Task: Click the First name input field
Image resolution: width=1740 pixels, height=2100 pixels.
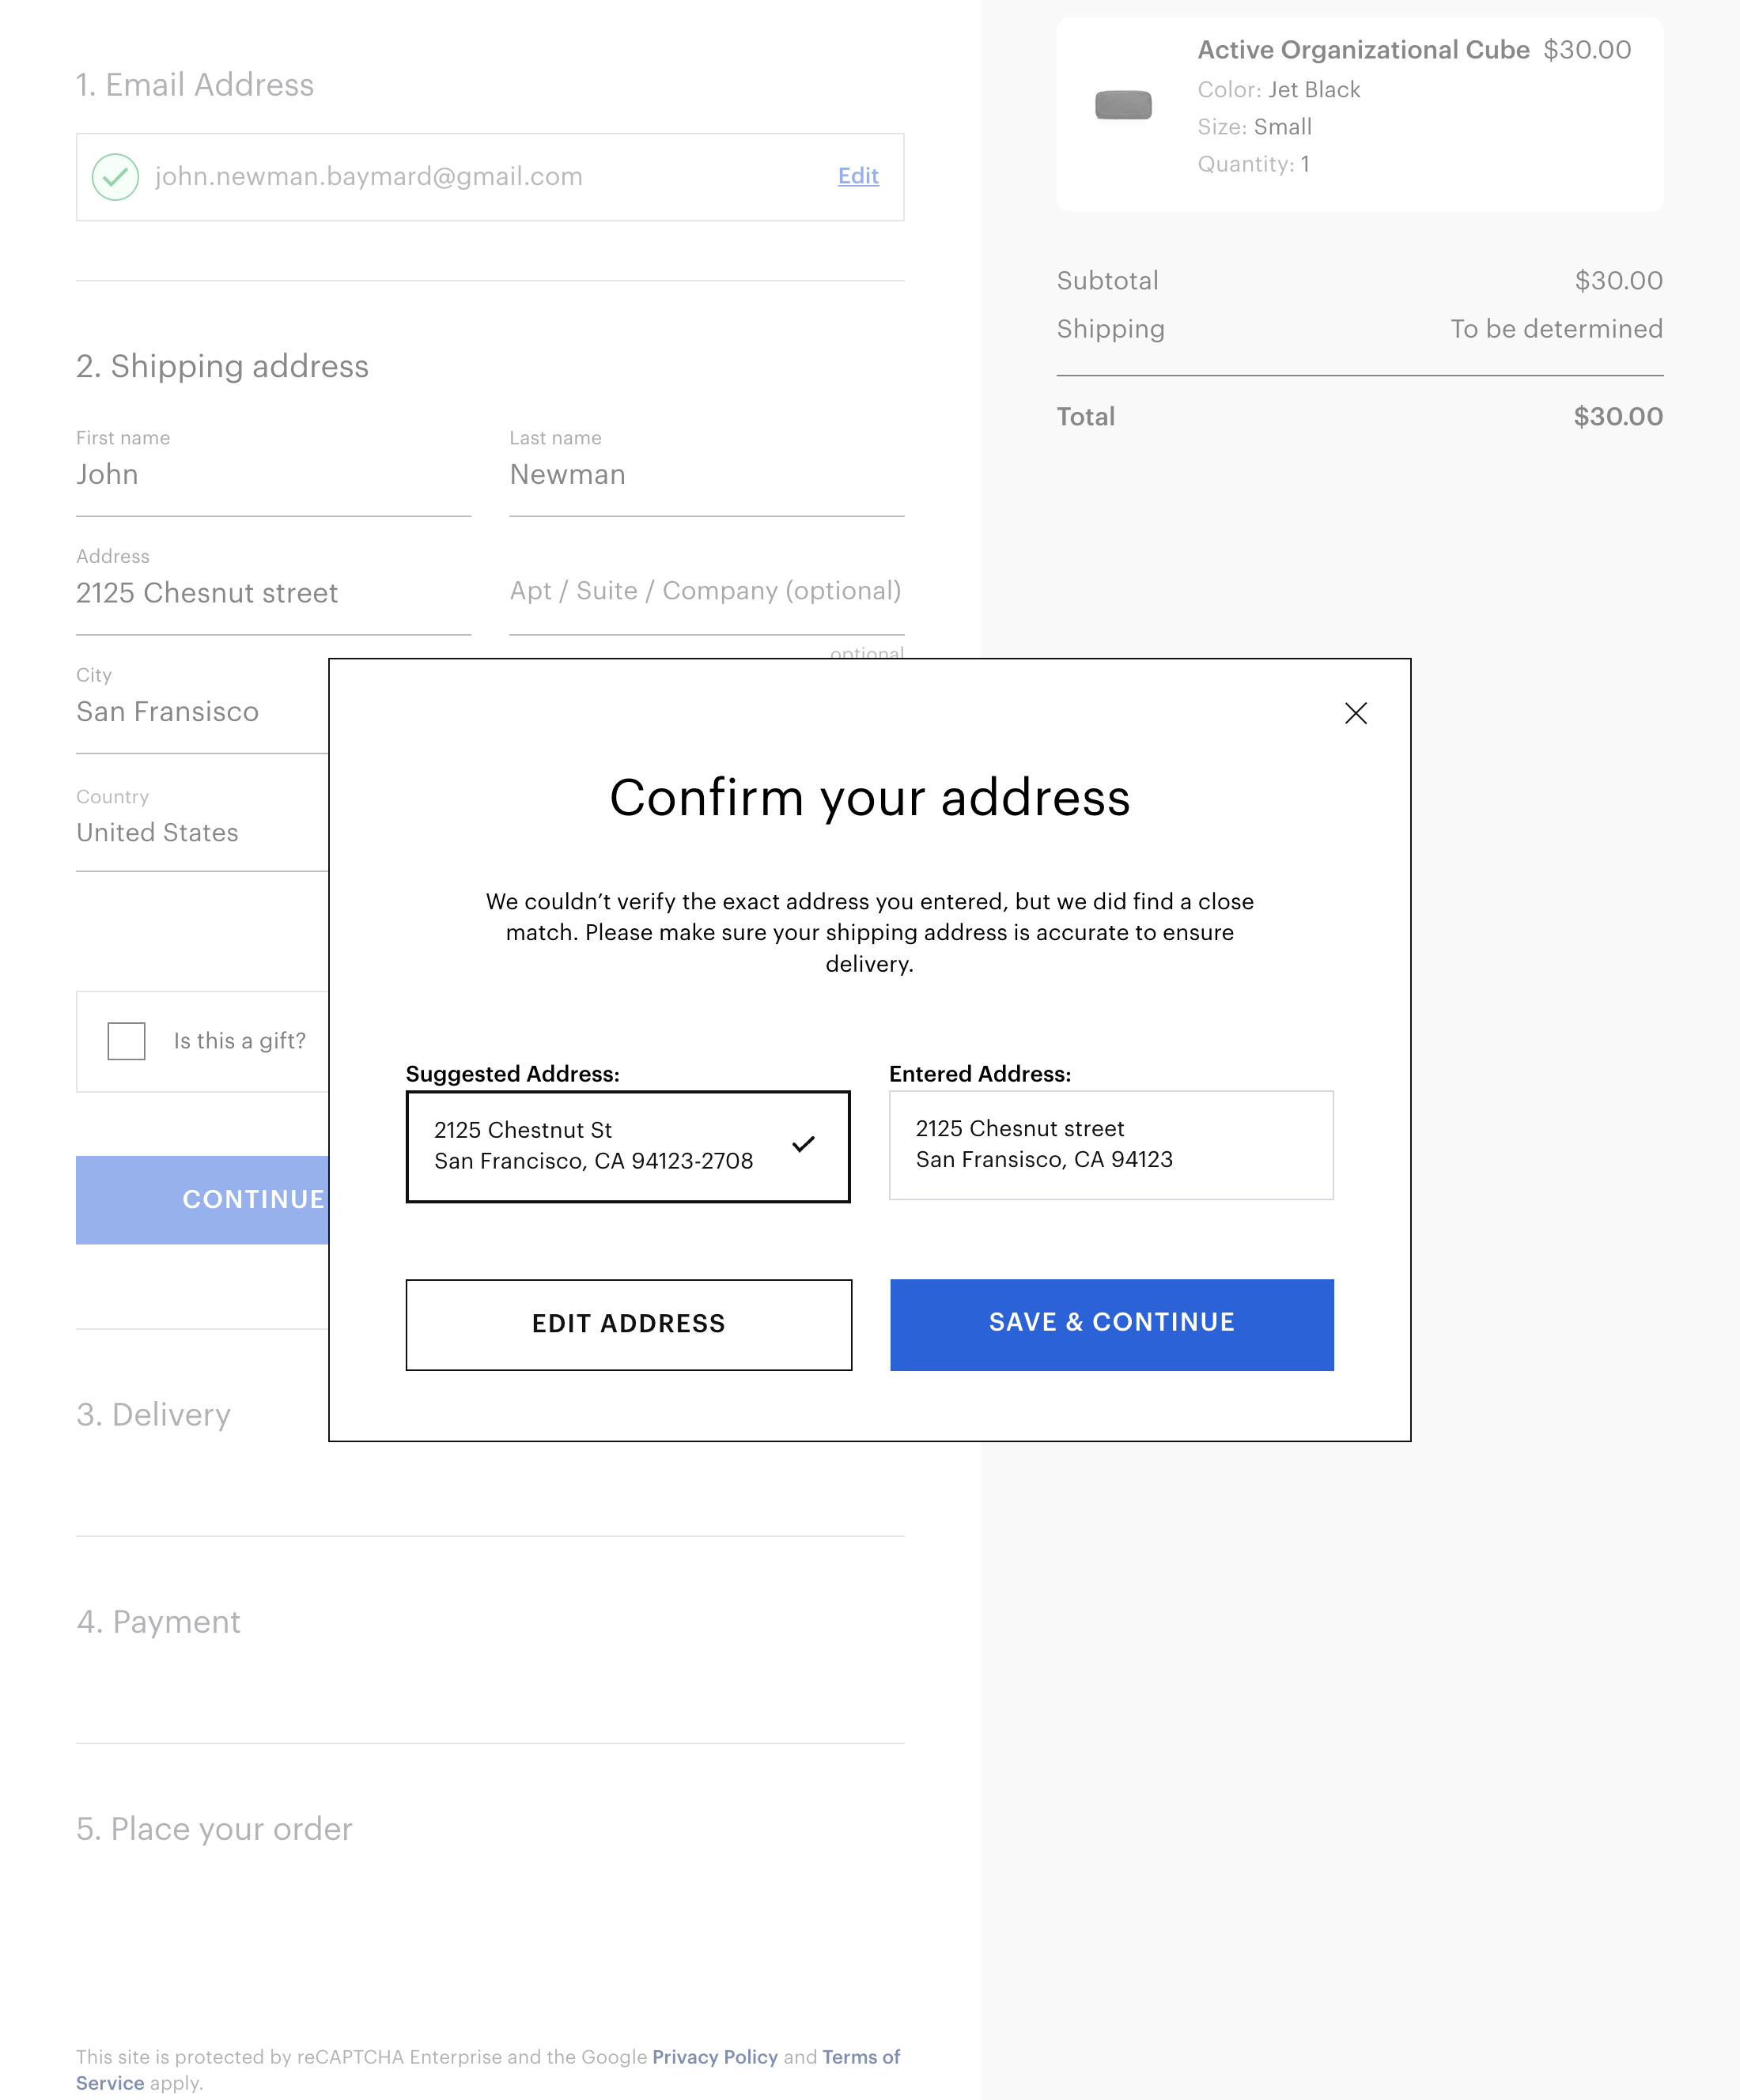Action: click(273, 475)
